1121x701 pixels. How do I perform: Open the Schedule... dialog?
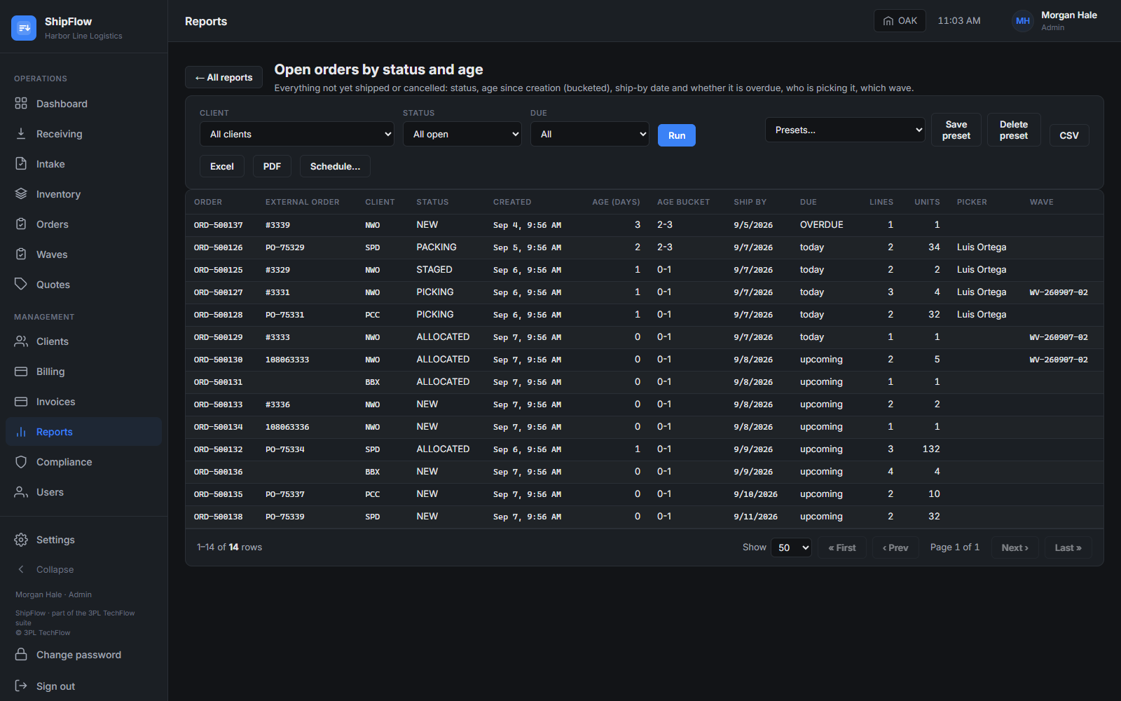pyautogui.click(x=335, y=166)
